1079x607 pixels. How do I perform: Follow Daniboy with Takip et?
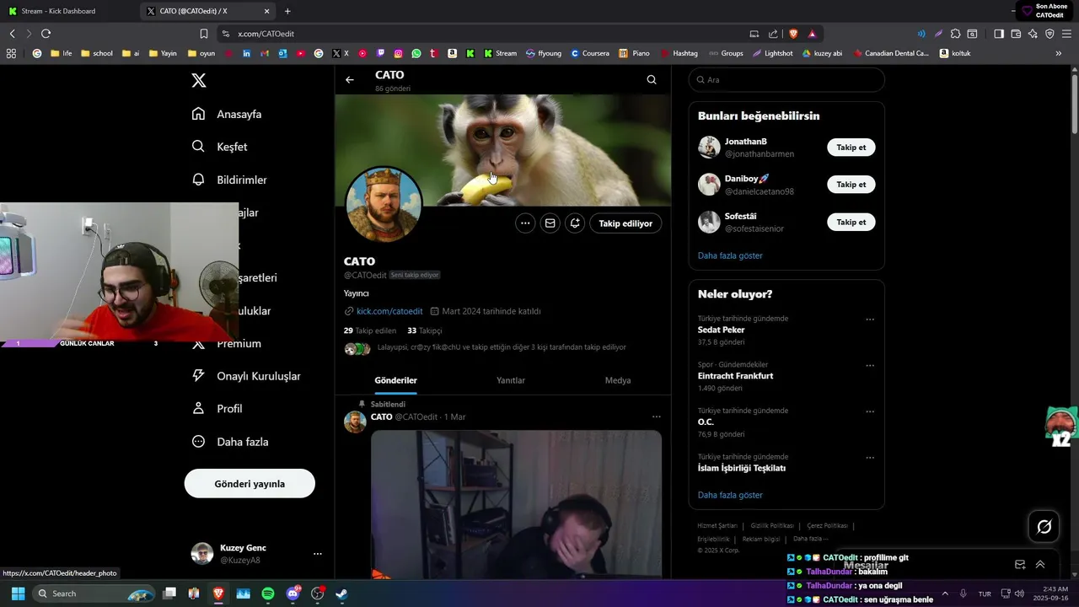851,185
